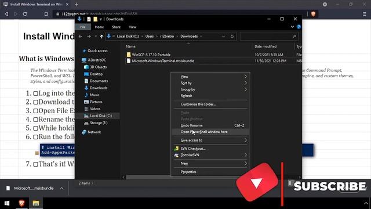
Task: Select Desktop in the navigation pane
Action: 96,74
